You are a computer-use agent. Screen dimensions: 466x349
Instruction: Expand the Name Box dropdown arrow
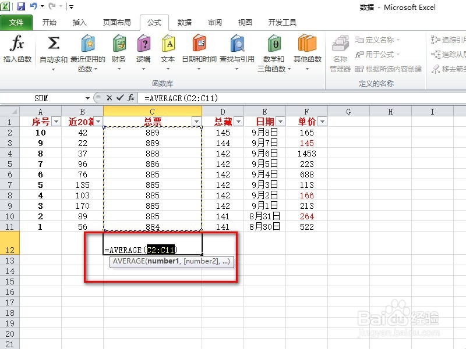click(x=87, y=98)
